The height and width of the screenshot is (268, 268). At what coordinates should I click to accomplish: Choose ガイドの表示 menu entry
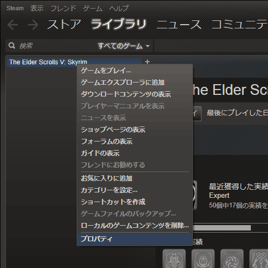click(135, 153)
